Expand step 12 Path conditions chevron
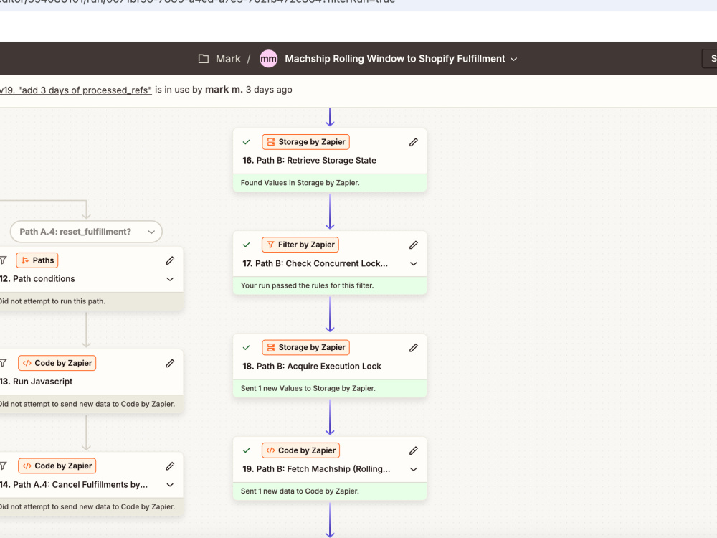The height and width of the screenshot is (538, 717). click(x=170, y=279)
